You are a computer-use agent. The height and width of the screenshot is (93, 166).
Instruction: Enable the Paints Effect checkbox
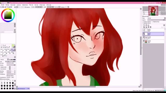[x=143, y=17]
